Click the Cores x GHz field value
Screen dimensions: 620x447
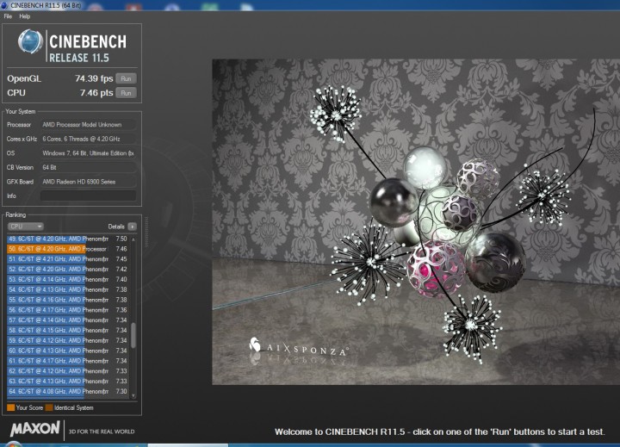click(88, 139)
